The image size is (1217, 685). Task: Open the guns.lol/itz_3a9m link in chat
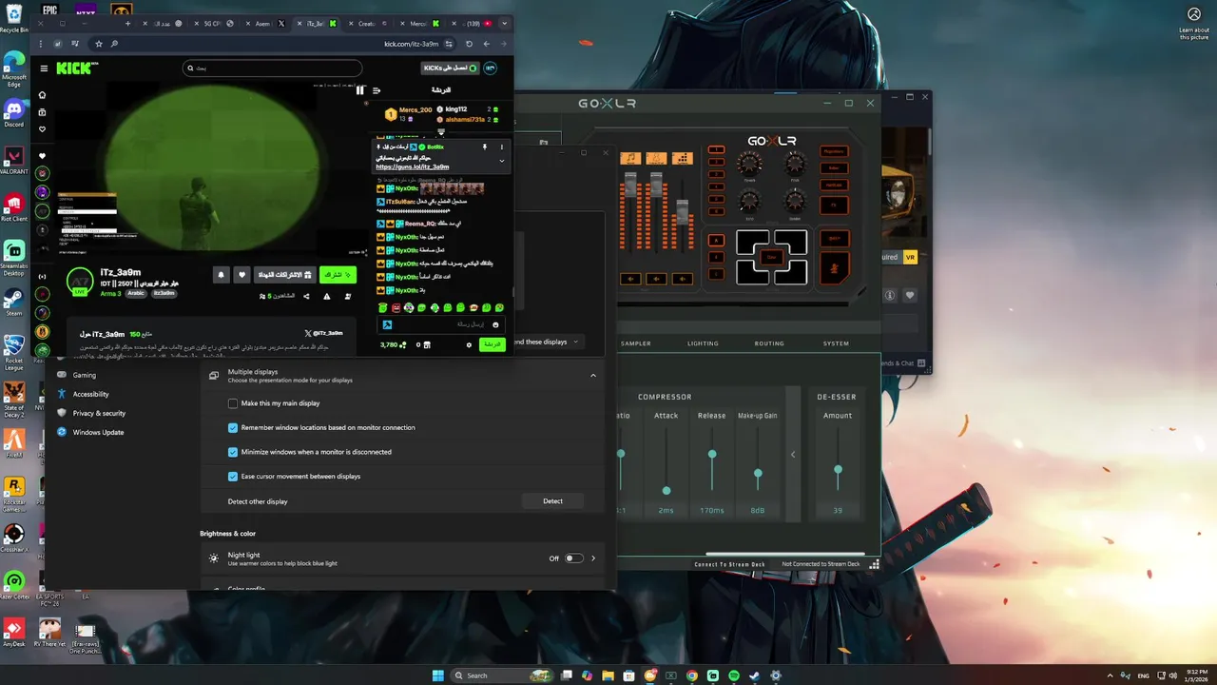click(x=413, y=166)
